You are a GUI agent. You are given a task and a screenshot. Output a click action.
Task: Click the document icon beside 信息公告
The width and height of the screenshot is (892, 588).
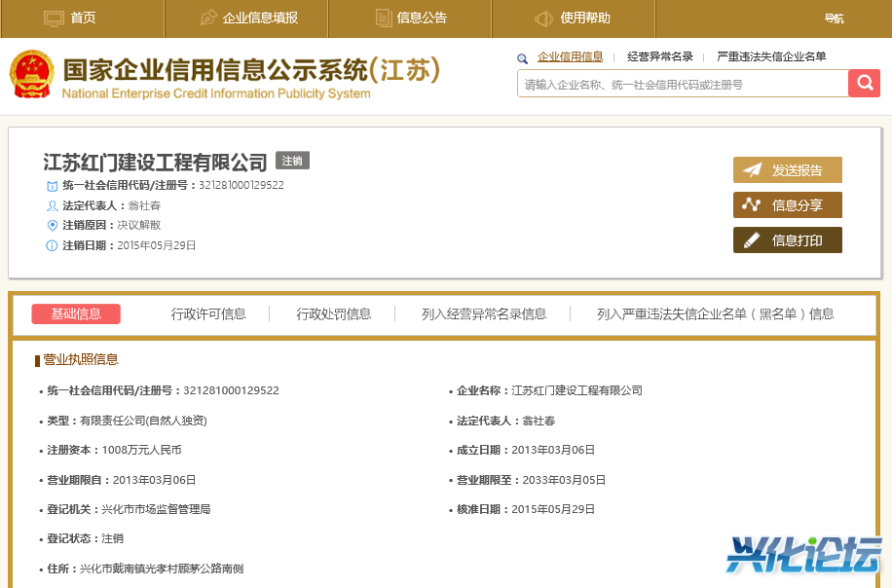point(384,18)
